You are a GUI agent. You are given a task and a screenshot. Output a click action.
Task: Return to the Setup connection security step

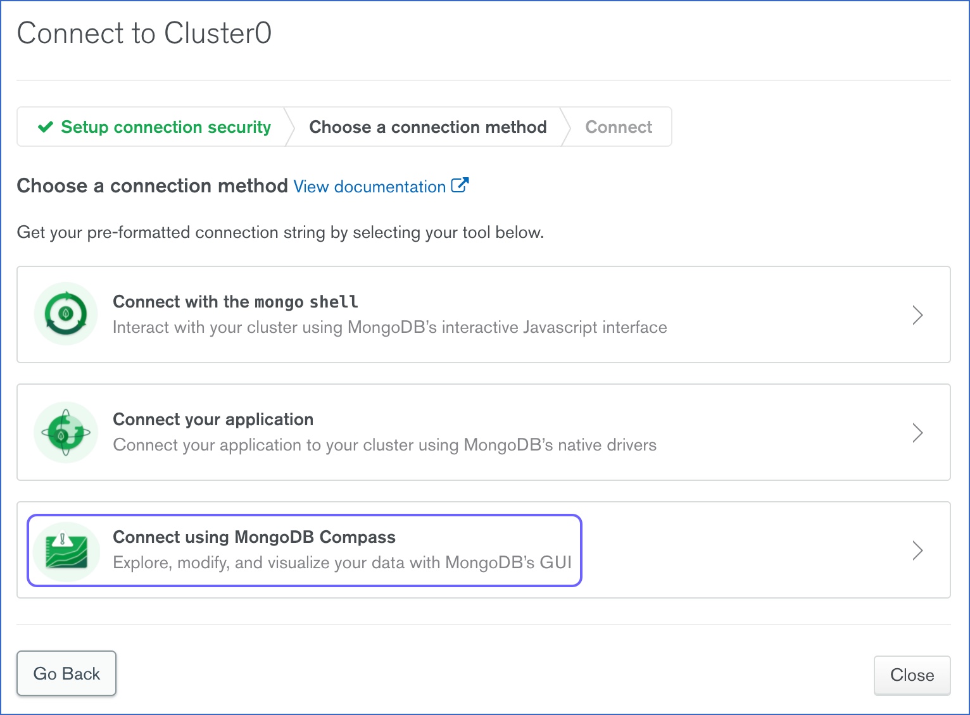coord(165,127)
